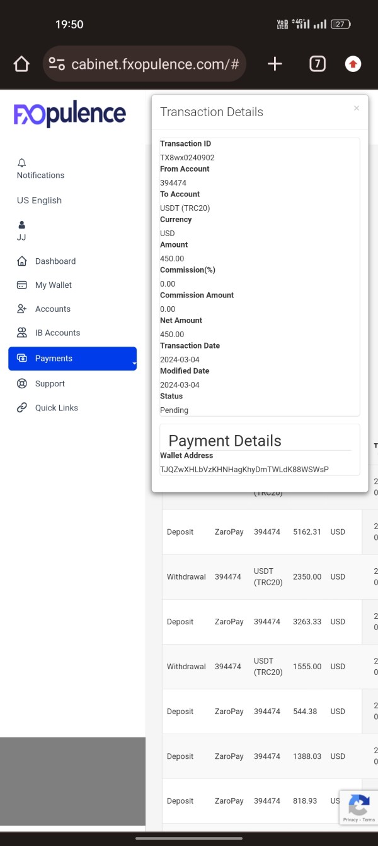Viewport: 378px width, 846px height.
Task: Click ZaroPay in the 544.38 row
Action: click(x=229, y=711)
